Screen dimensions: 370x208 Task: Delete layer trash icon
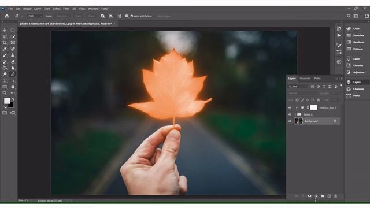(335, 196)
